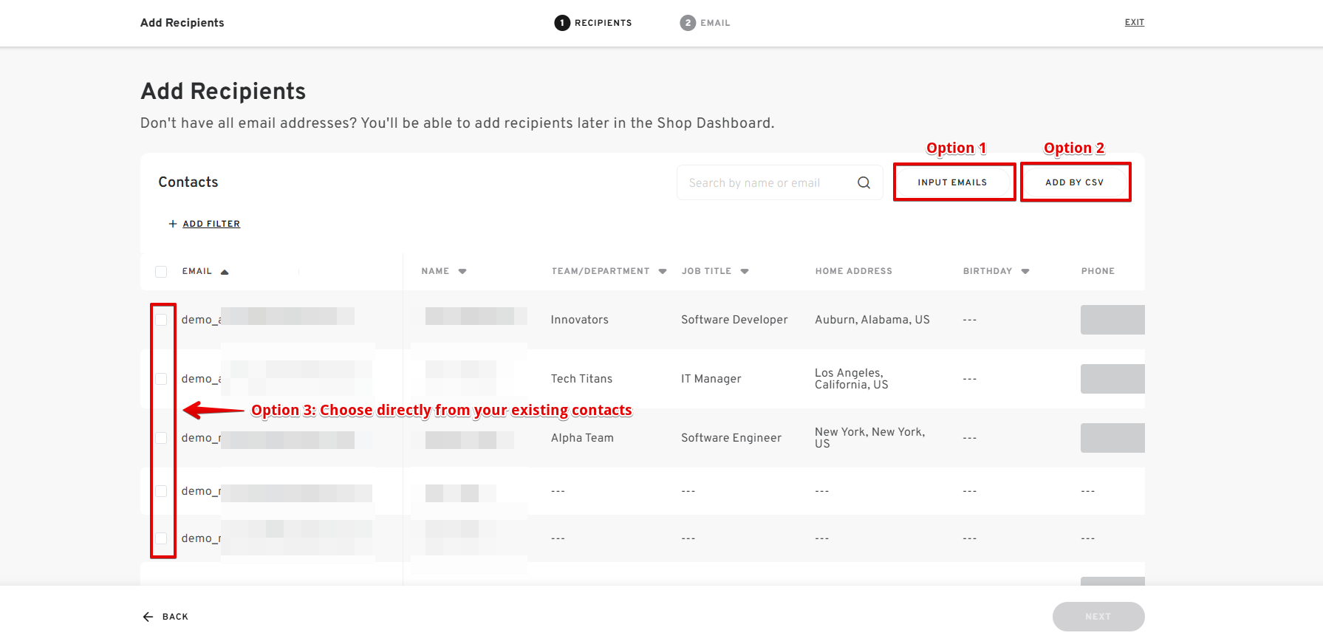Toggle the select-all checkbox beside EMAIL header
Viewport: 1323px width, 644px height.
[x=161, y=272]
